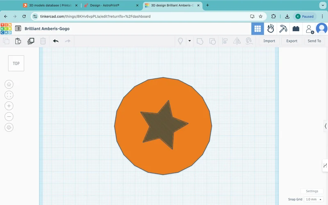Viewport: 328px width, 205px height.
Task: Click the Paste toolbar icon
Action: (18, 41)
